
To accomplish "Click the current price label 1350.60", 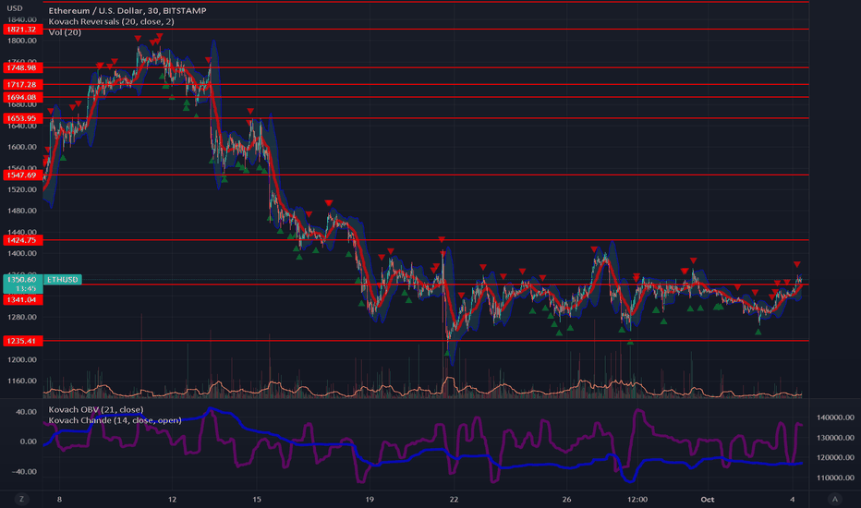I will (22, 280).
